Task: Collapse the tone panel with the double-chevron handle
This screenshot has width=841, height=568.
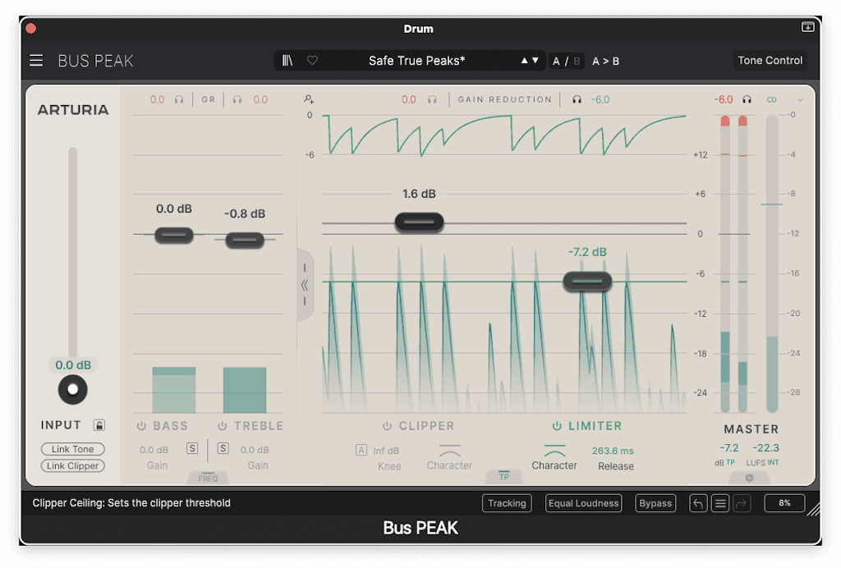Action: tap(305, 285)
